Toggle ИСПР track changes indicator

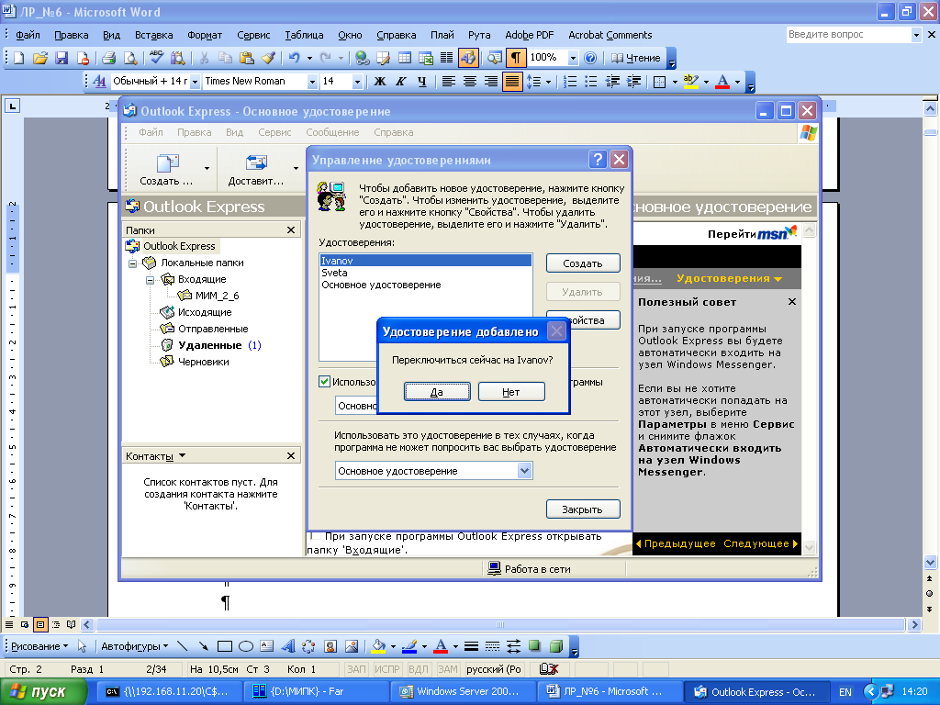(x=387, y=669)
